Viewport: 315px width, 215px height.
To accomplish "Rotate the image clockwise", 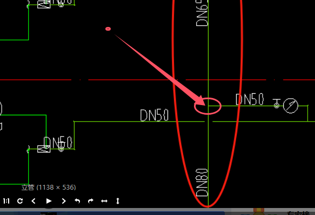I will coord(91,201).
